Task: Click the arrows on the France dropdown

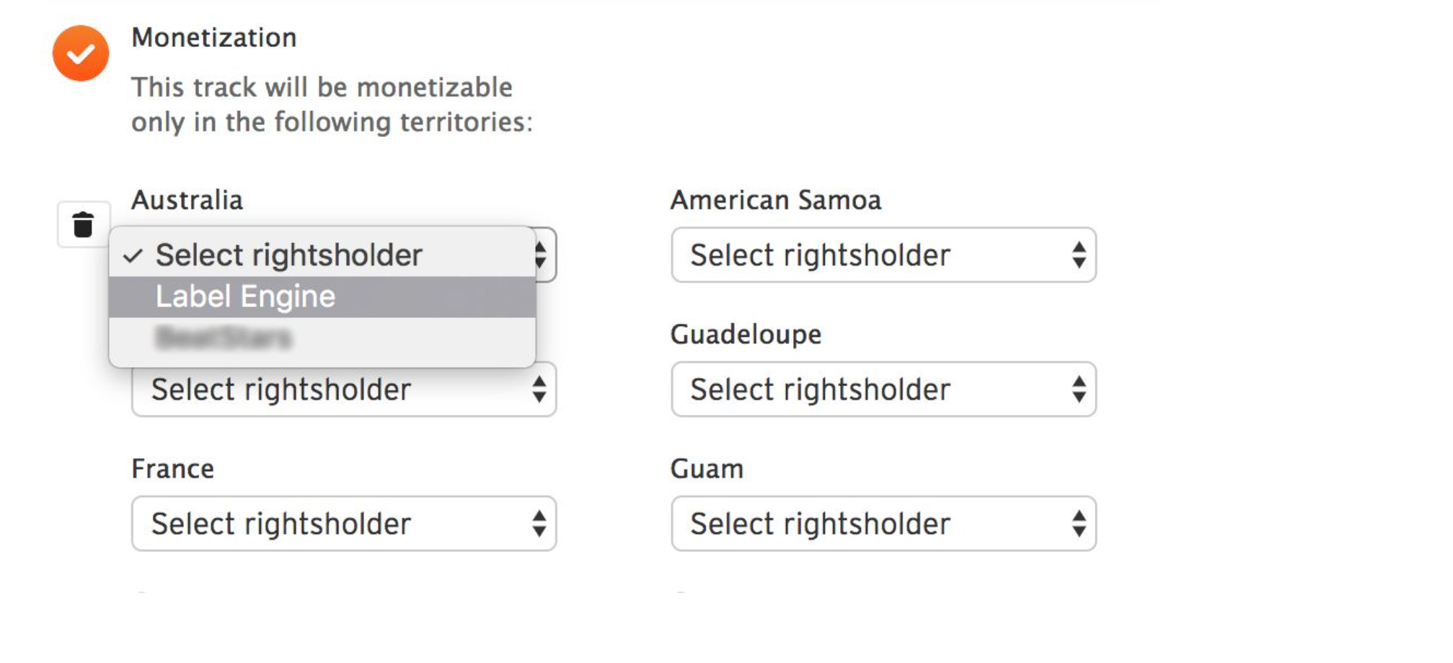Action: point(539,524)
